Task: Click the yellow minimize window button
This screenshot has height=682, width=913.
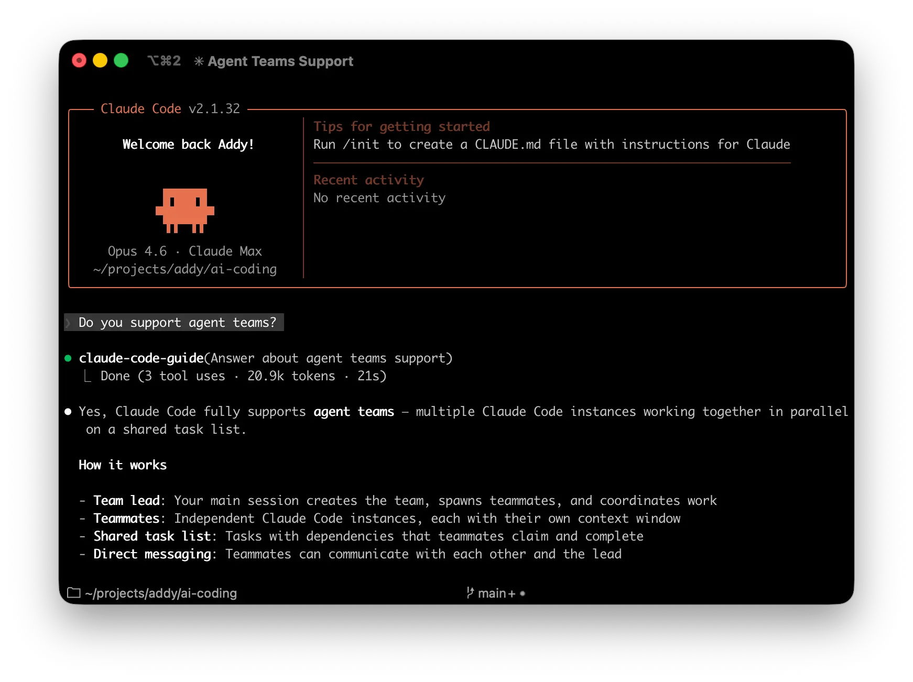Action: click(100, 61)
